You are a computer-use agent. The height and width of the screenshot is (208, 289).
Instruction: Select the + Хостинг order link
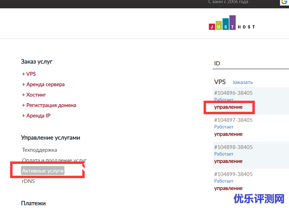pyautogui.click(x=34, y=95)
